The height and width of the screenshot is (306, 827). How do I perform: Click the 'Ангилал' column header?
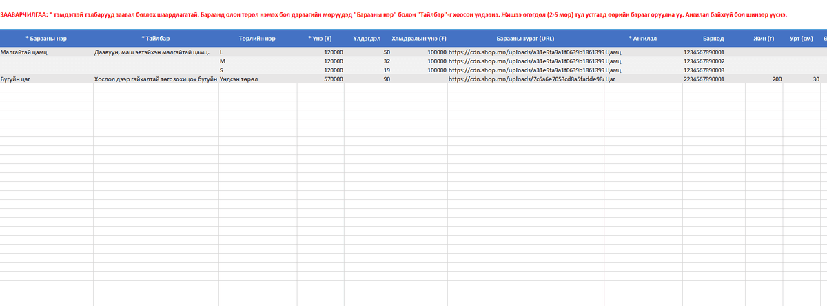[643, 39]
